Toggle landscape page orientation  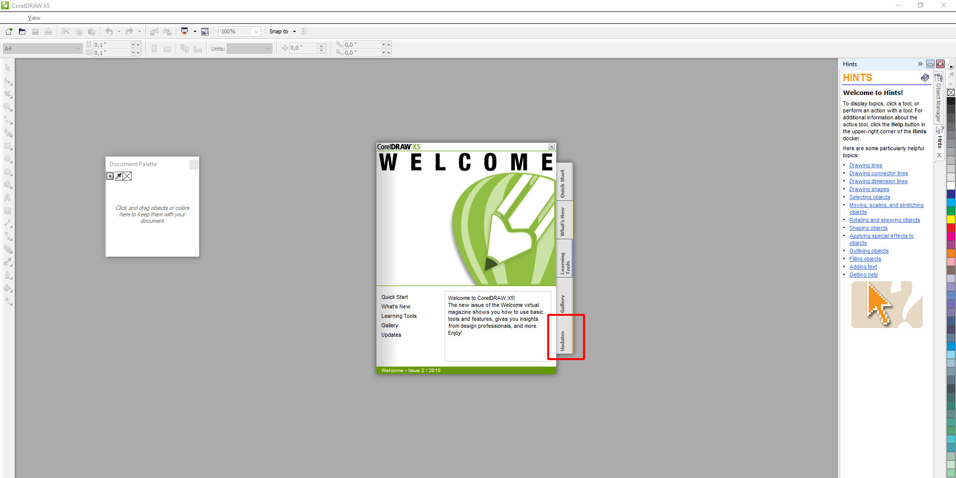(x=167, y=49)
